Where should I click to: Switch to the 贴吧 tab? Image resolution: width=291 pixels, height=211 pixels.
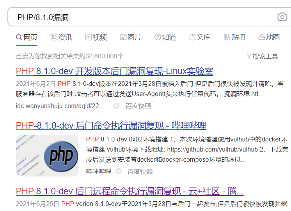tap(234, 37)
